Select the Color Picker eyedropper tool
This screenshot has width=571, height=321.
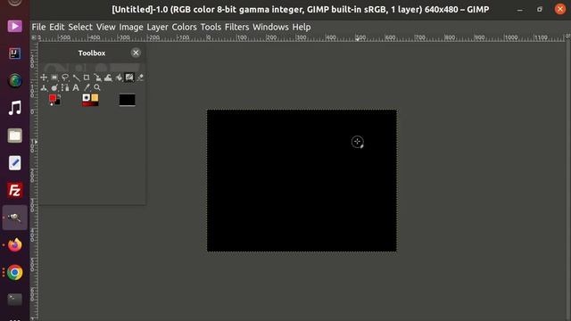(87, 87)
